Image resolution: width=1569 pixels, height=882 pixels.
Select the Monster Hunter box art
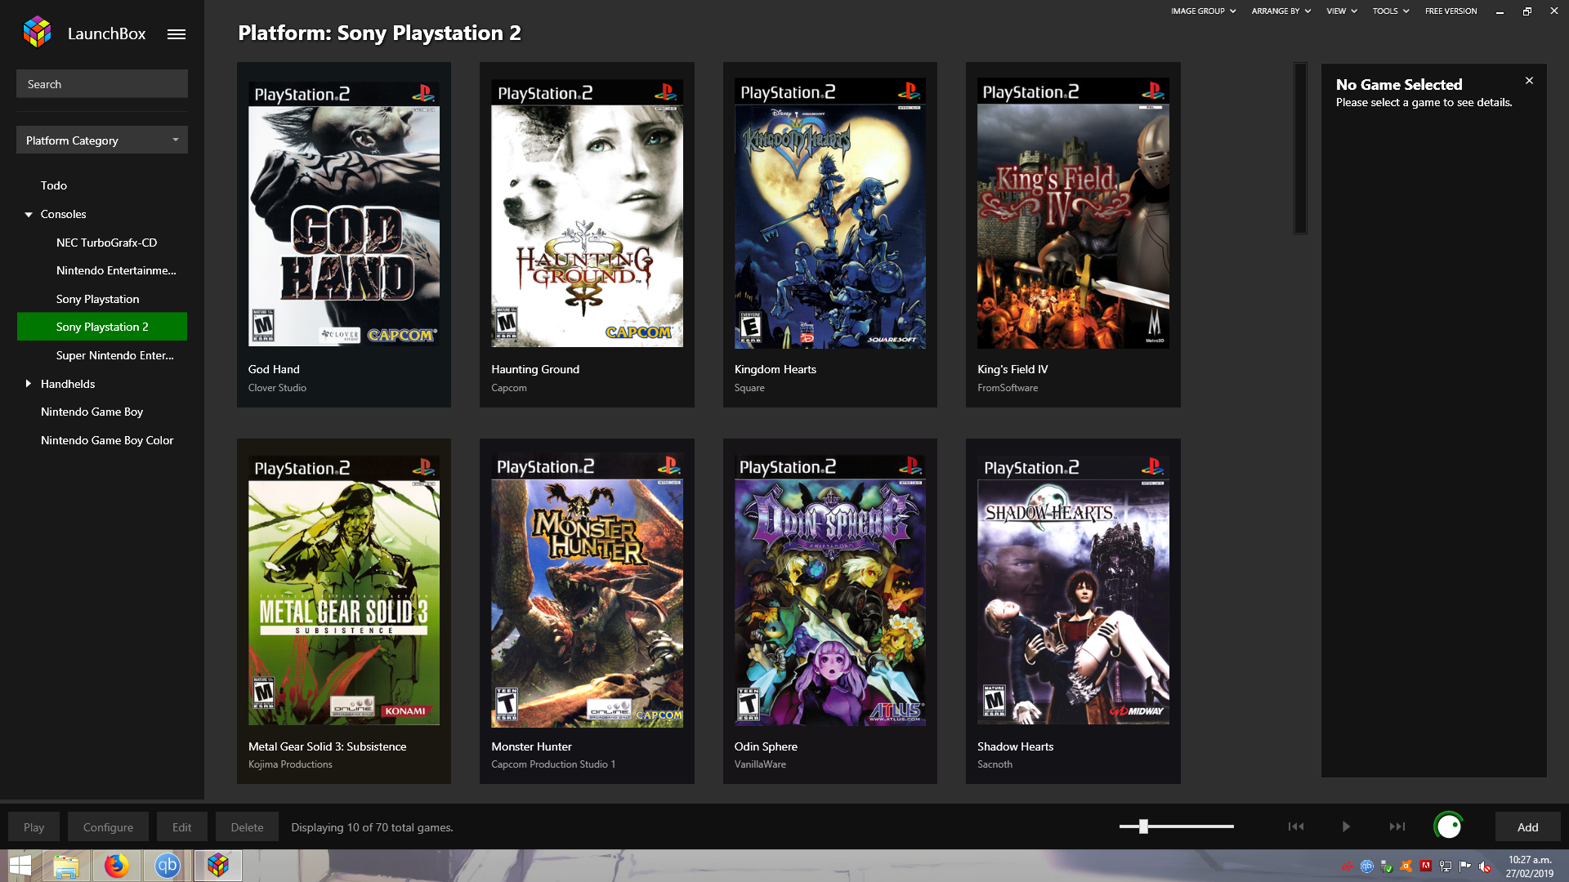point(587,590)
